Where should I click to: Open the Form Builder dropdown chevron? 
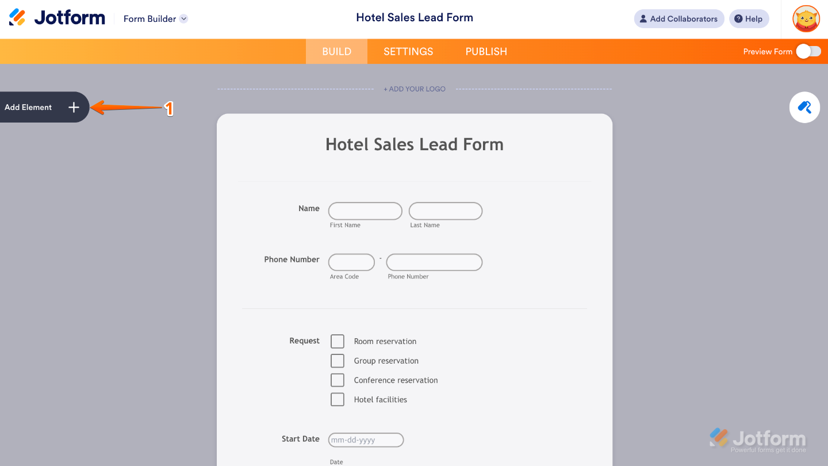[183, 18]
